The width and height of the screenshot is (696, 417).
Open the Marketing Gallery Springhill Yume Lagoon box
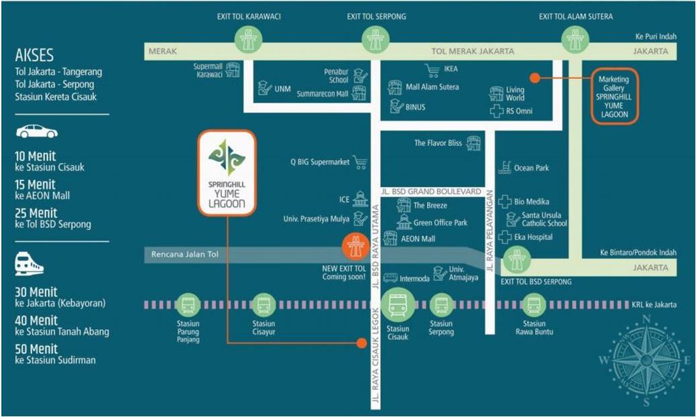pyautogui.click(x=615, y=97)
